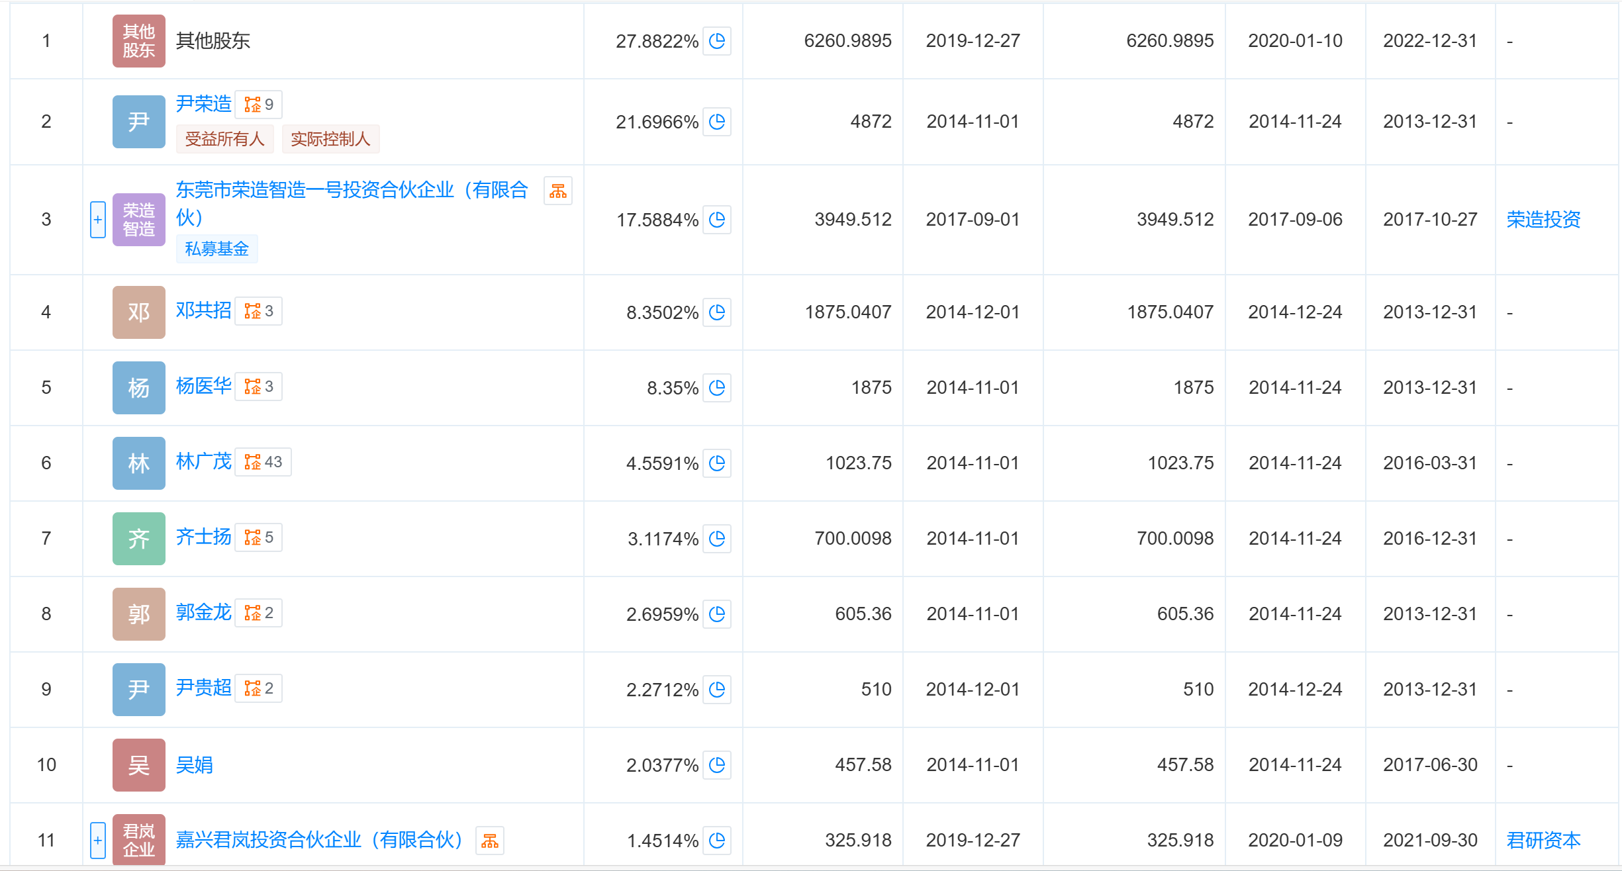This screenshot has width=1622, height=871.
Task: Click the 实际控制人 tag
Action: tap(330, 139)
